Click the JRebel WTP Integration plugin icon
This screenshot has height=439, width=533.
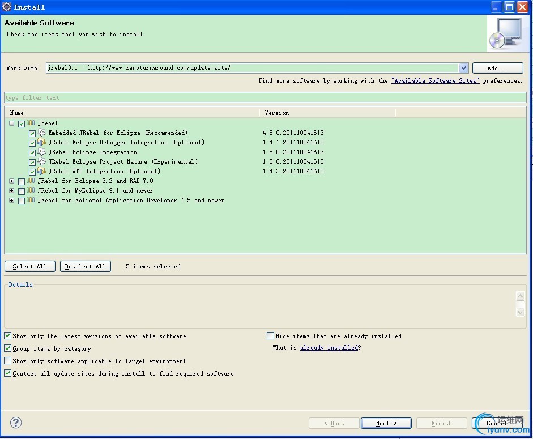[x=41, y=171]
